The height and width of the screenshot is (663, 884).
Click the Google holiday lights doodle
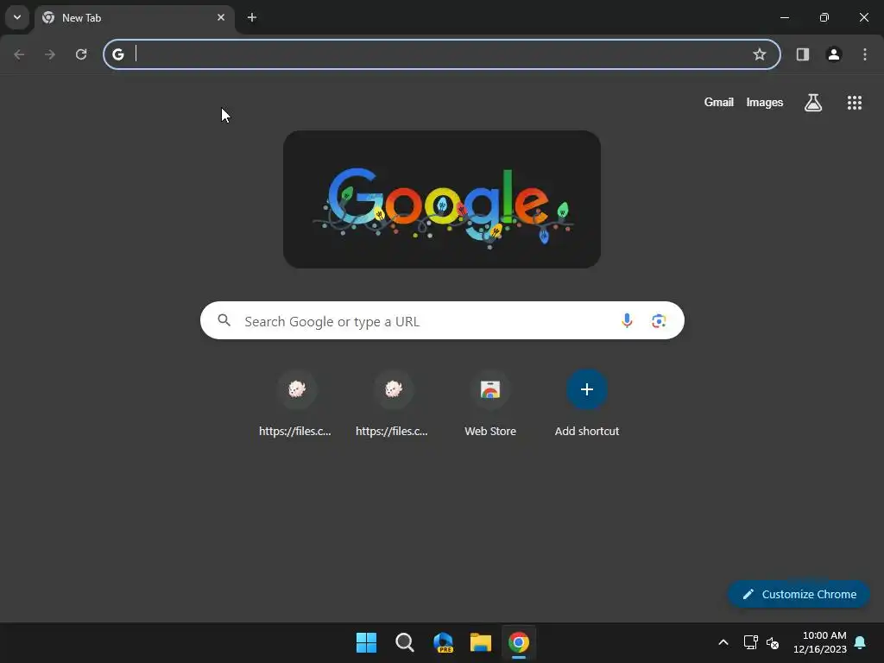442,199
